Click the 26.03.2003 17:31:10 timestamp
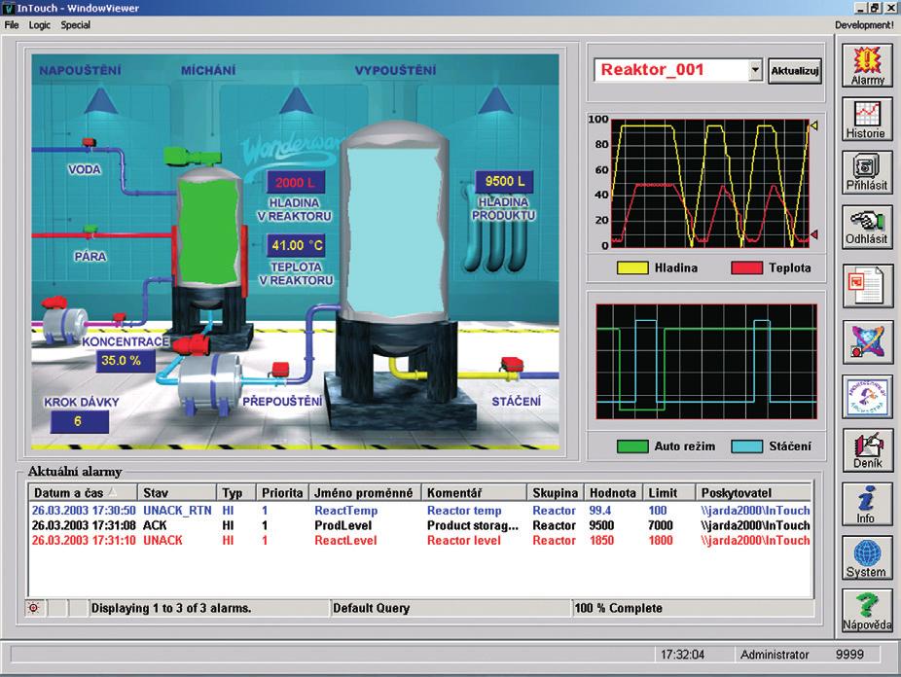This screenshot has height=677, width=901. (x=84, y=541)
